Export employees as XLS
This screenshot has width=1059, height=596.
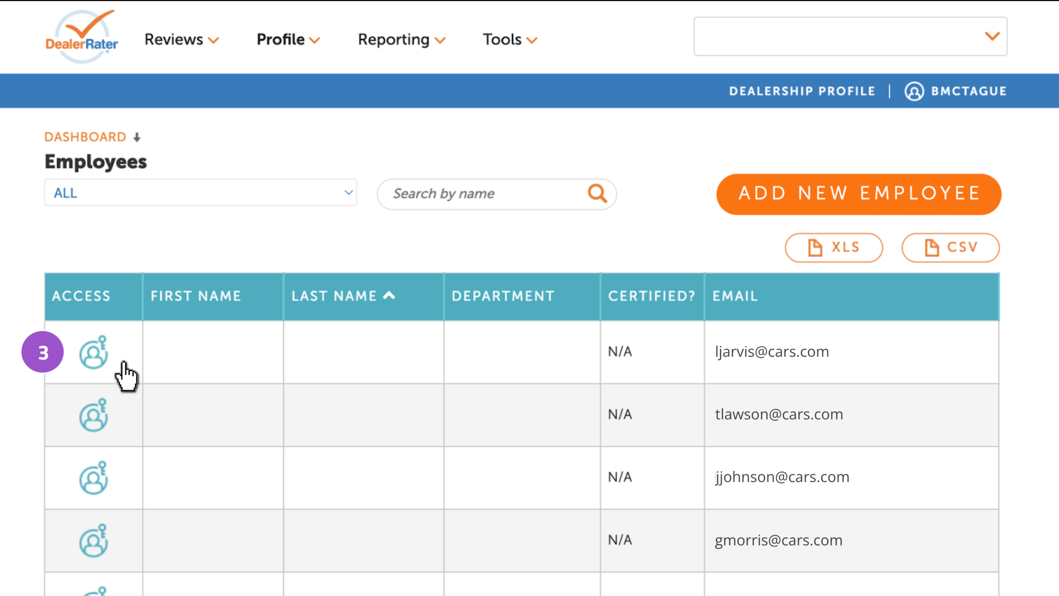click(834, 248)
